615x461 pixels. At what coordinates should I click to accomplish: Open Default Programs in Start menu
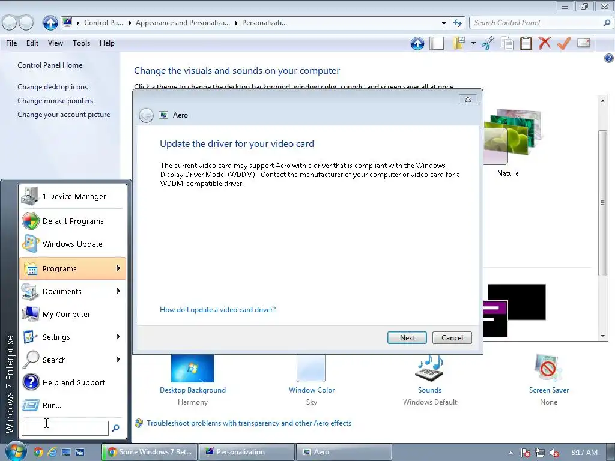(x=73, y=221)
